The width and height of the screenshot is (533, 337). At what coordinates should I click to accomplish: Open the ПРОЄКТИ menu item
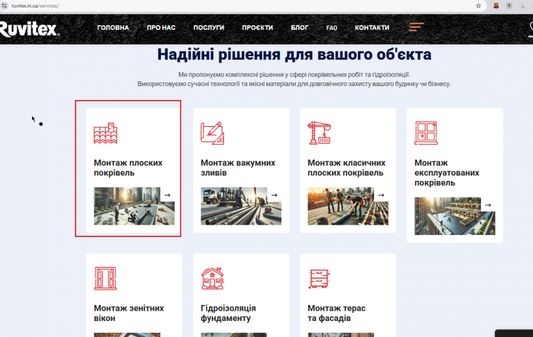(257, 28)
